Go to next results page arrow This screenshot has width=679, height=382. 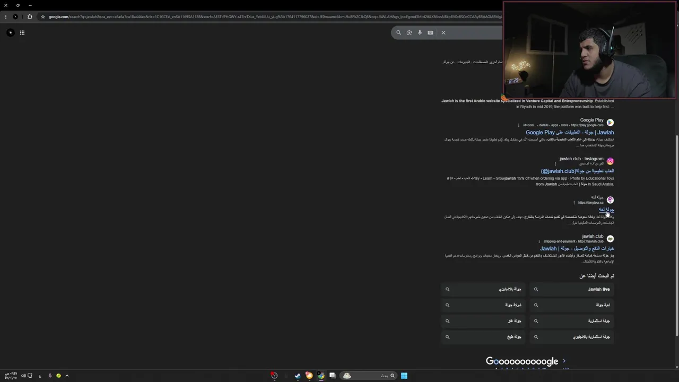click(564, 361)
